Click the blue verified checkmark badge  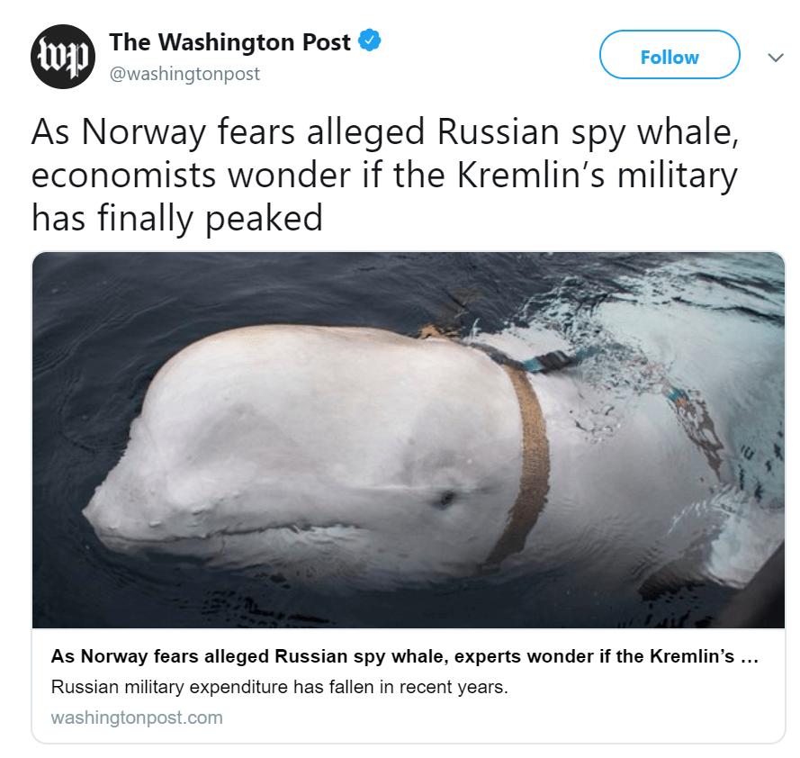[370, 41]
